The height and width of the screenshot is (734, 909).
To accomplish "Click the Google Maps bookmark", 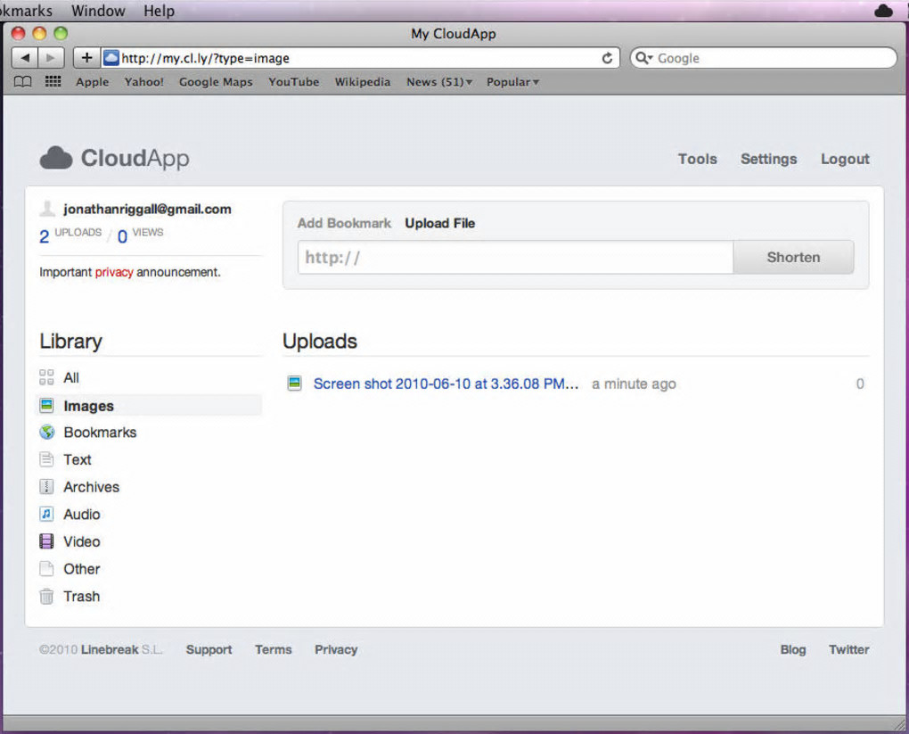I will point(216,82).
